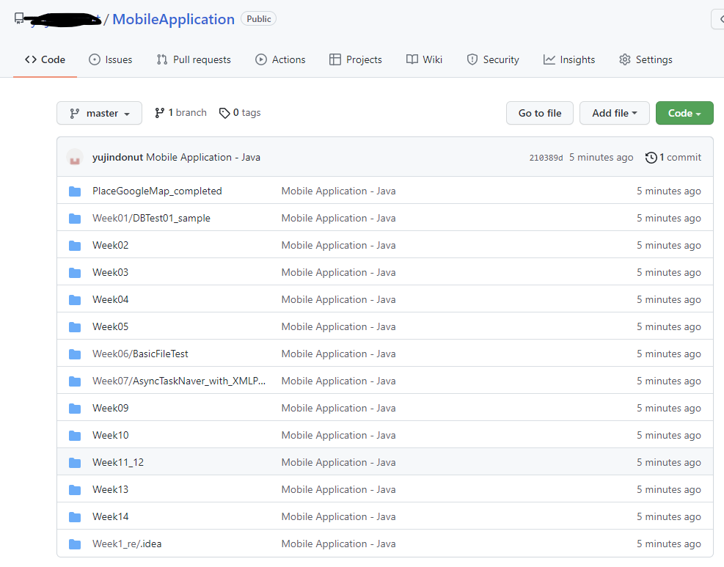Click the repository icon beside the owner name

point(19,19)
